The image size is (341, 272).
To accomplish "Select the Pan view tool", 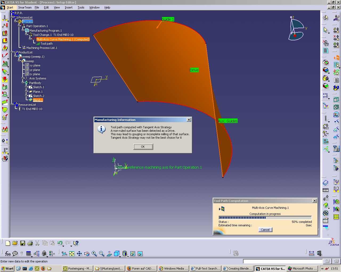I will click(x=79, y=254).
